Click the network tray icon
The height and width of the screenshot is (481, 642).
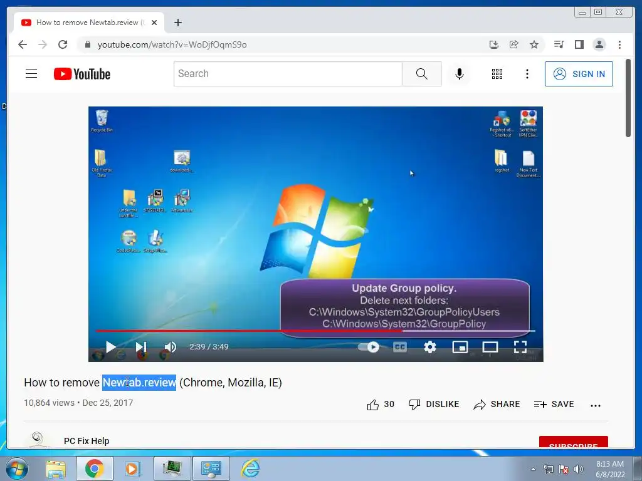548,470
